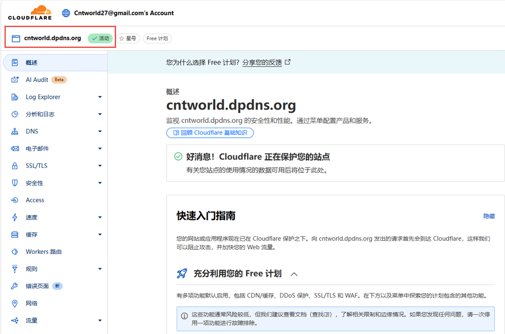Click the AI Audit robot icon
The image size is (505, 334).
coord(15,80)
